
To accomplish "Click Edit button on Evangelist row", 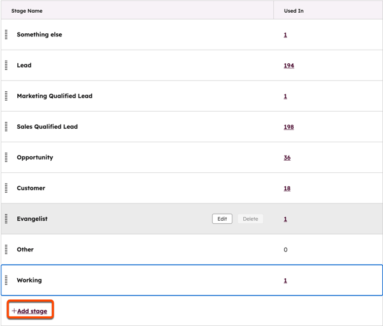I will [222, 219].
